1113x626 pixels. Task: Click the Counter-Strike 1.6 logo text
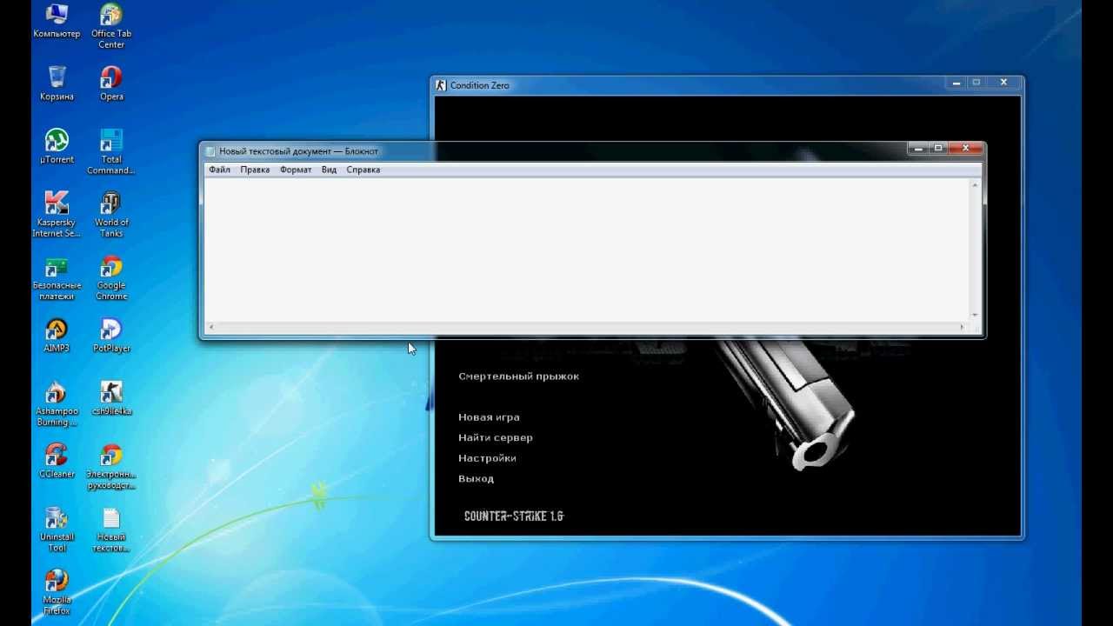pos(514,516)
